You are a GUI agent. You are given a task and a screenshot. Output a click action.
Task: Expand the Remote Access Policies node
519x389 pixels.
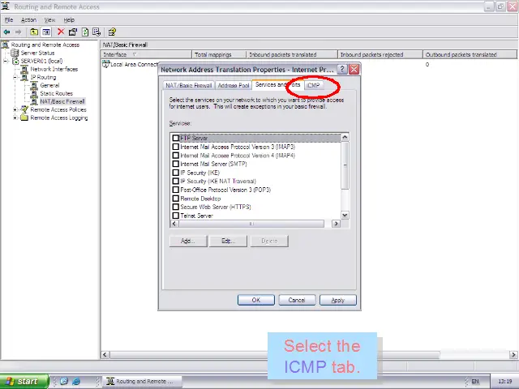click(x=15, y=109)
